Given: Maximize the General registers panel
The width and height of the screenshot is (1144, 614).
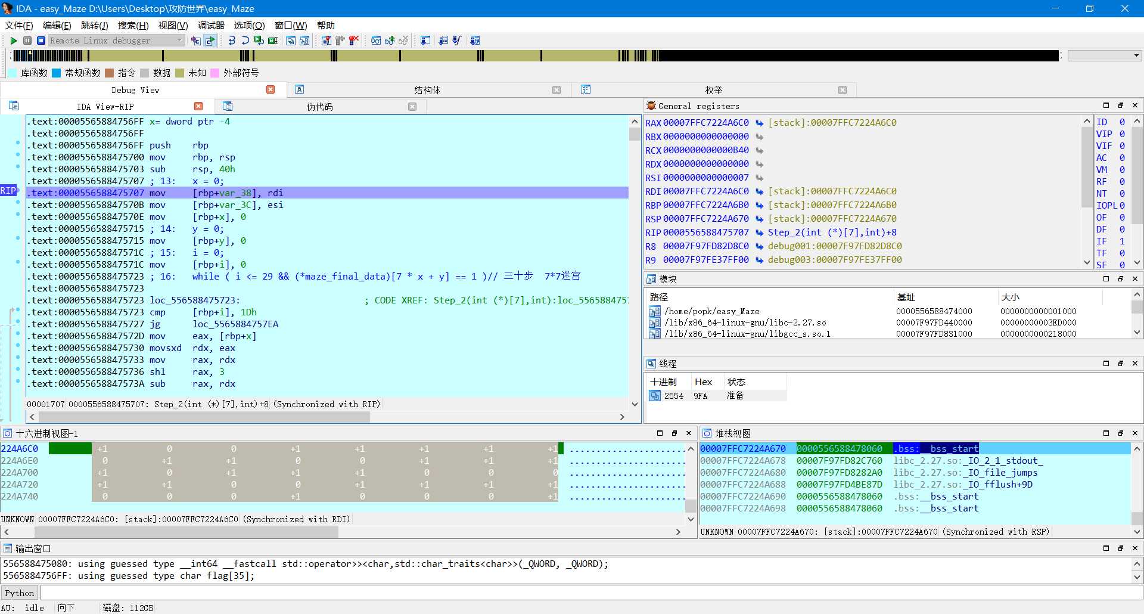Looking at the screenshot, I should [1106, 106].
